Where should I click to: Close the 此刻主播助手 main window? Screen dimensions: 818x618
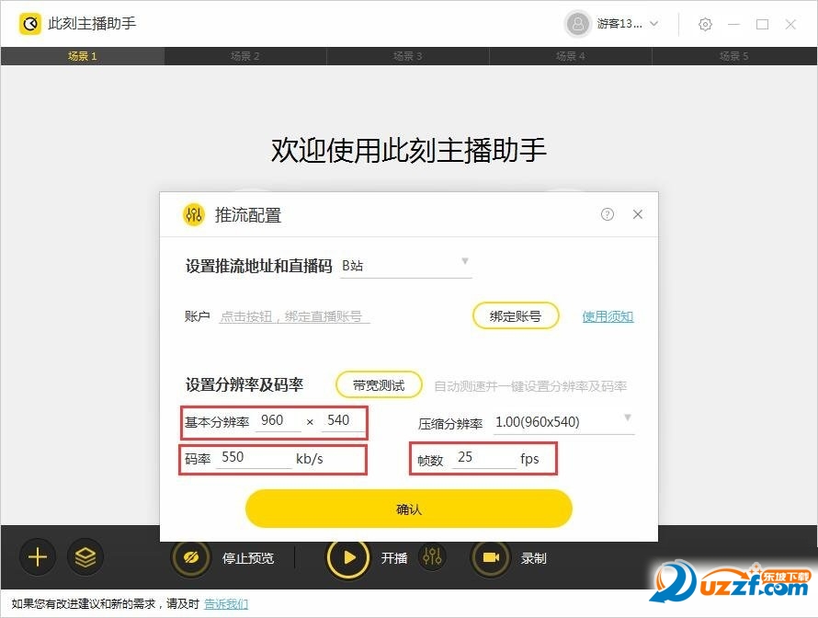click(790, 24)
